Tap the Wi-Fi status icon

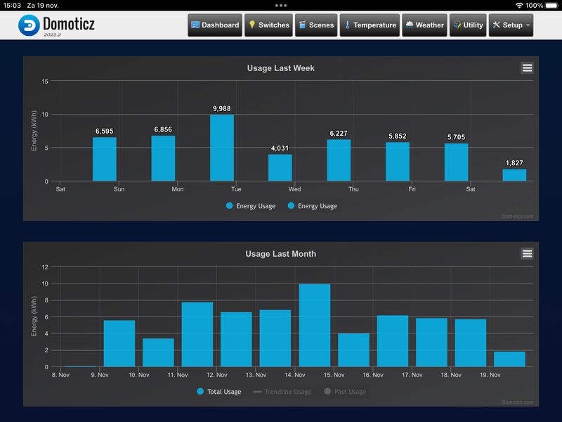pos(519,6)
